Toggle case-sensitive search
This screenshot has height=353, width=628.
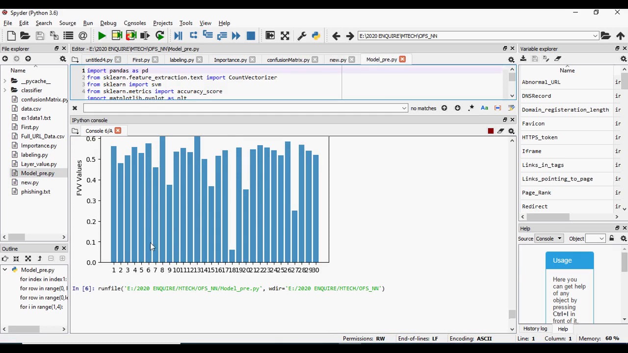point(484,108)
